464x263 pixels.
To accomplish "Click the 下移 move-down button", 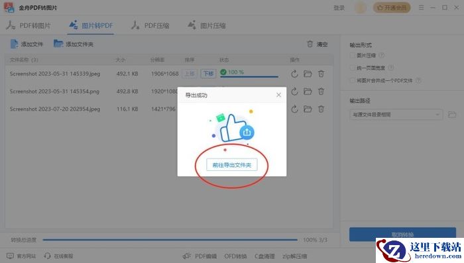I will coord(208,74).
